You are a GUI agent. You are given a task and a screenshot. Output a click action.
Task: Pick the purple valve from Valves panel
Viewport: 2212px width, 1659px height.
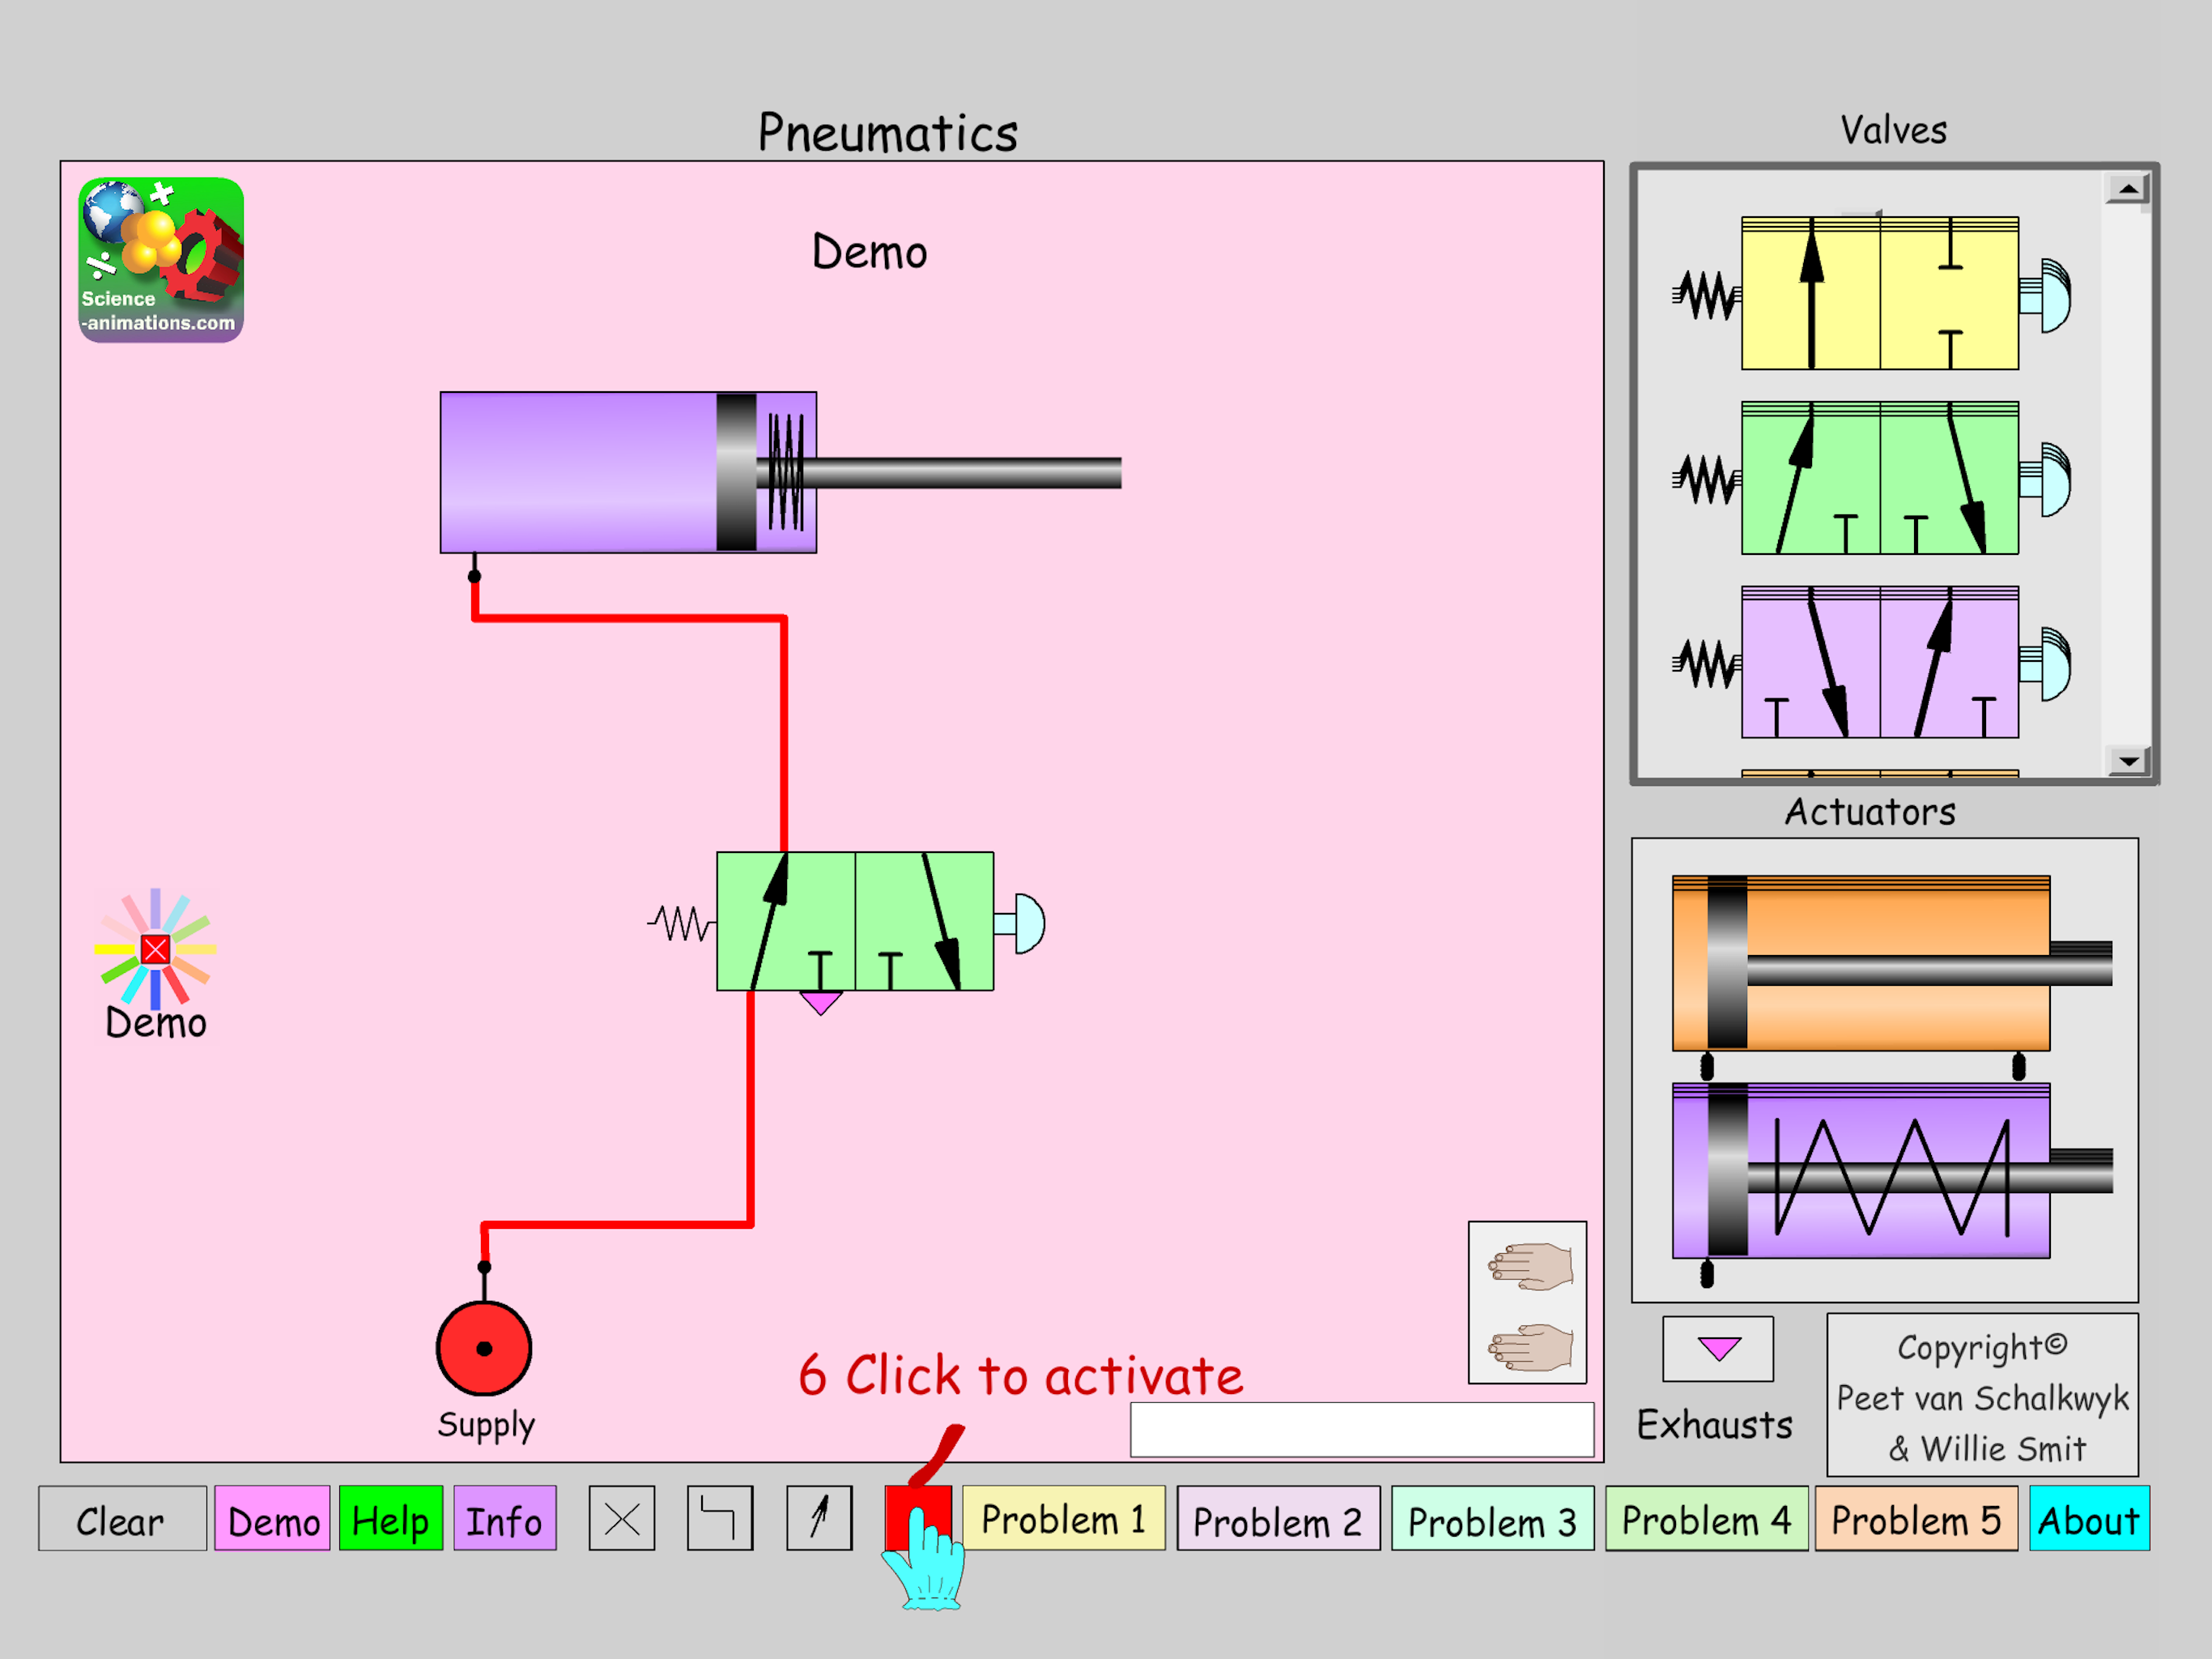[1879, 663]
